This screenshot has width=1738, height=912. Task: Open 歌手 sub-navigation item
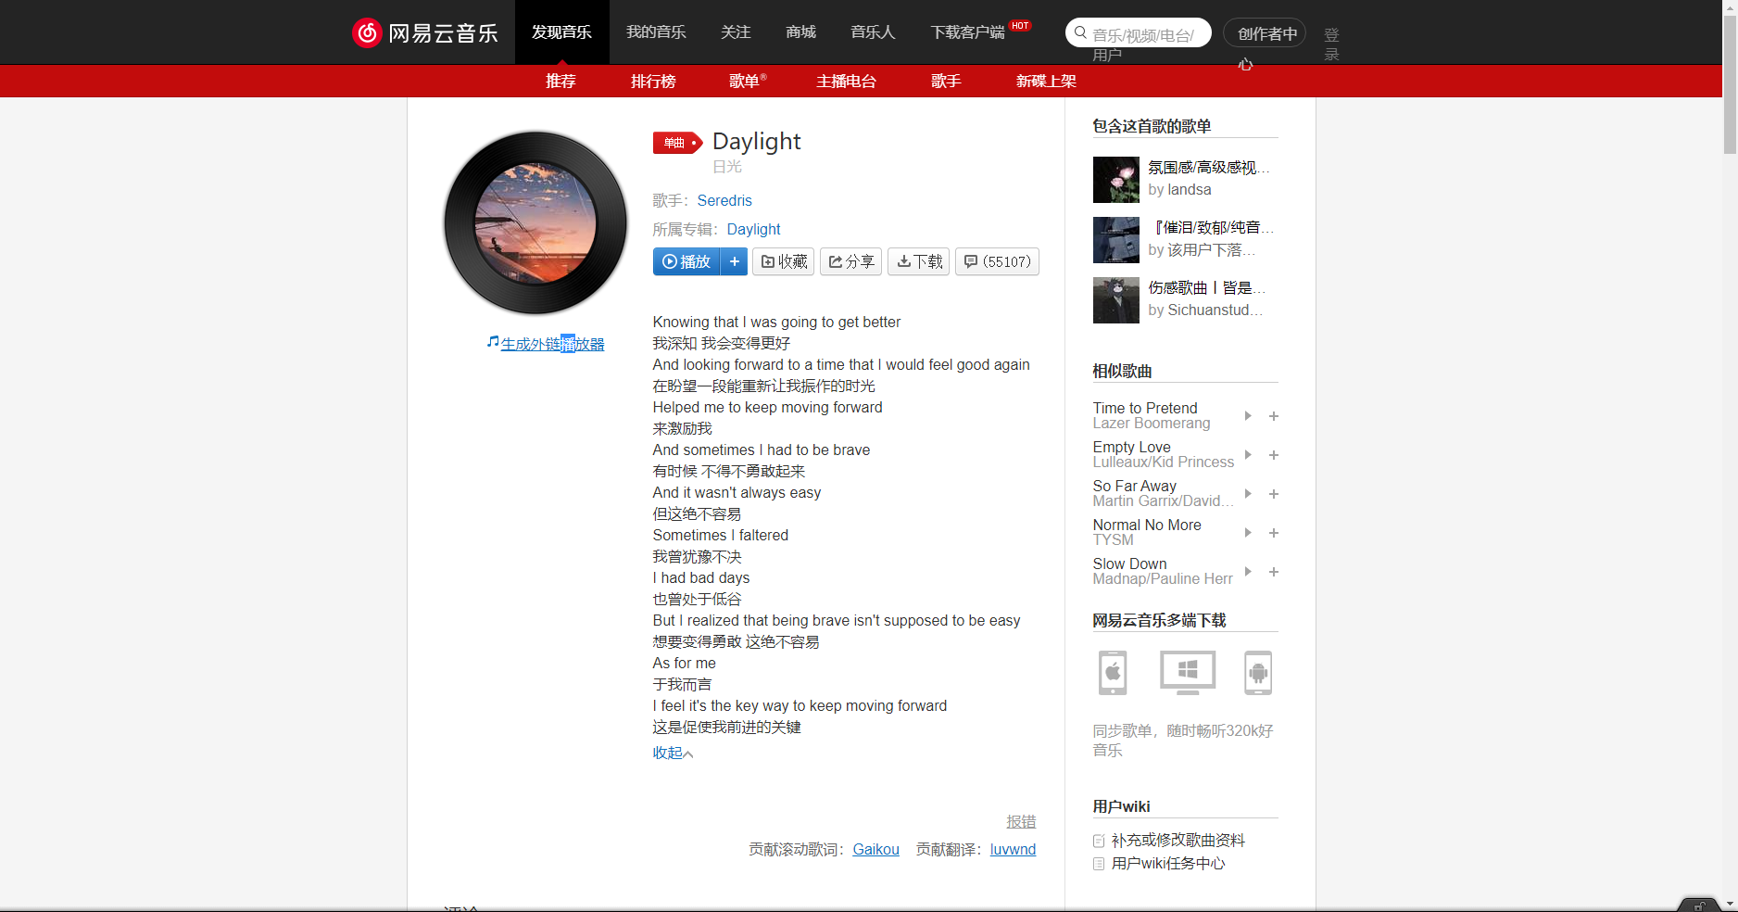click(946, 82)
